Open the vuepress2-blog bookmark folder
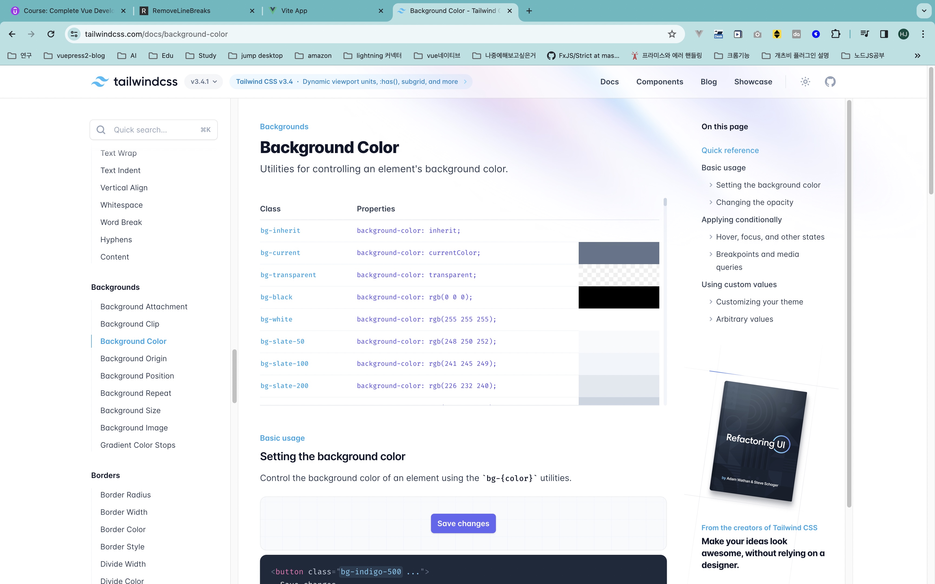 click(75, 56)
